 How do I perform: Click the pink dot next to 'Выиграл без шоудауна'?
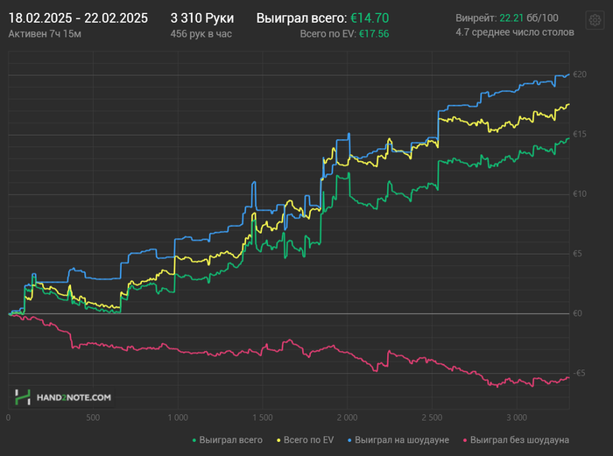tap(465, 440)
